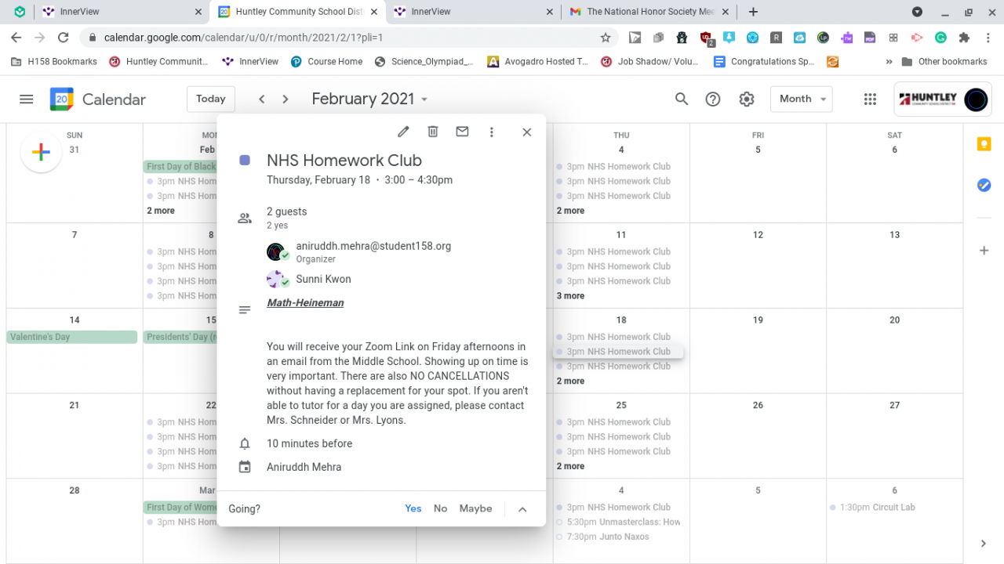Image resolution: width=1004 pixels, height=564 pixels.
Task: Open the purple PDF extension
Action: click(870, 38)
